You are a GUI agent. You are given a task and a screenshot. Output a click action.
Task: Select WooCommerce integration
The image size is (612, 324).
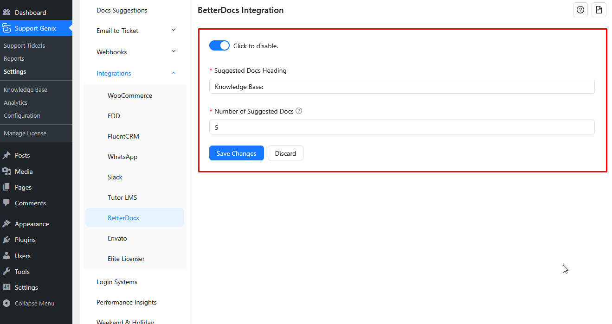pos(130,95)
